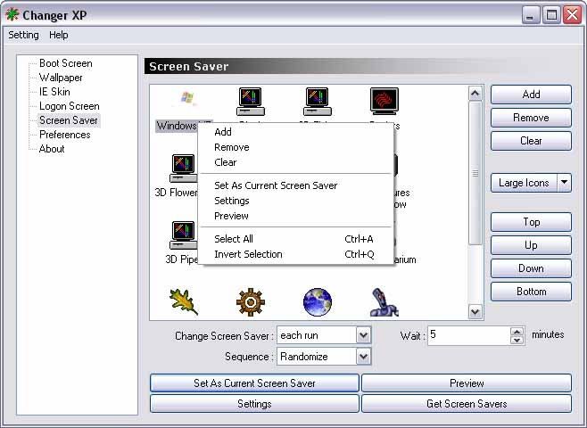
Task: Go to Wallpaper in the left tree
Action: [61, 78]
